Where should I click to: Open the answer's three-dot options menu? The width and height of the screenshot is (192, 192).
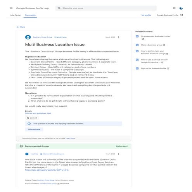(119, 154)
